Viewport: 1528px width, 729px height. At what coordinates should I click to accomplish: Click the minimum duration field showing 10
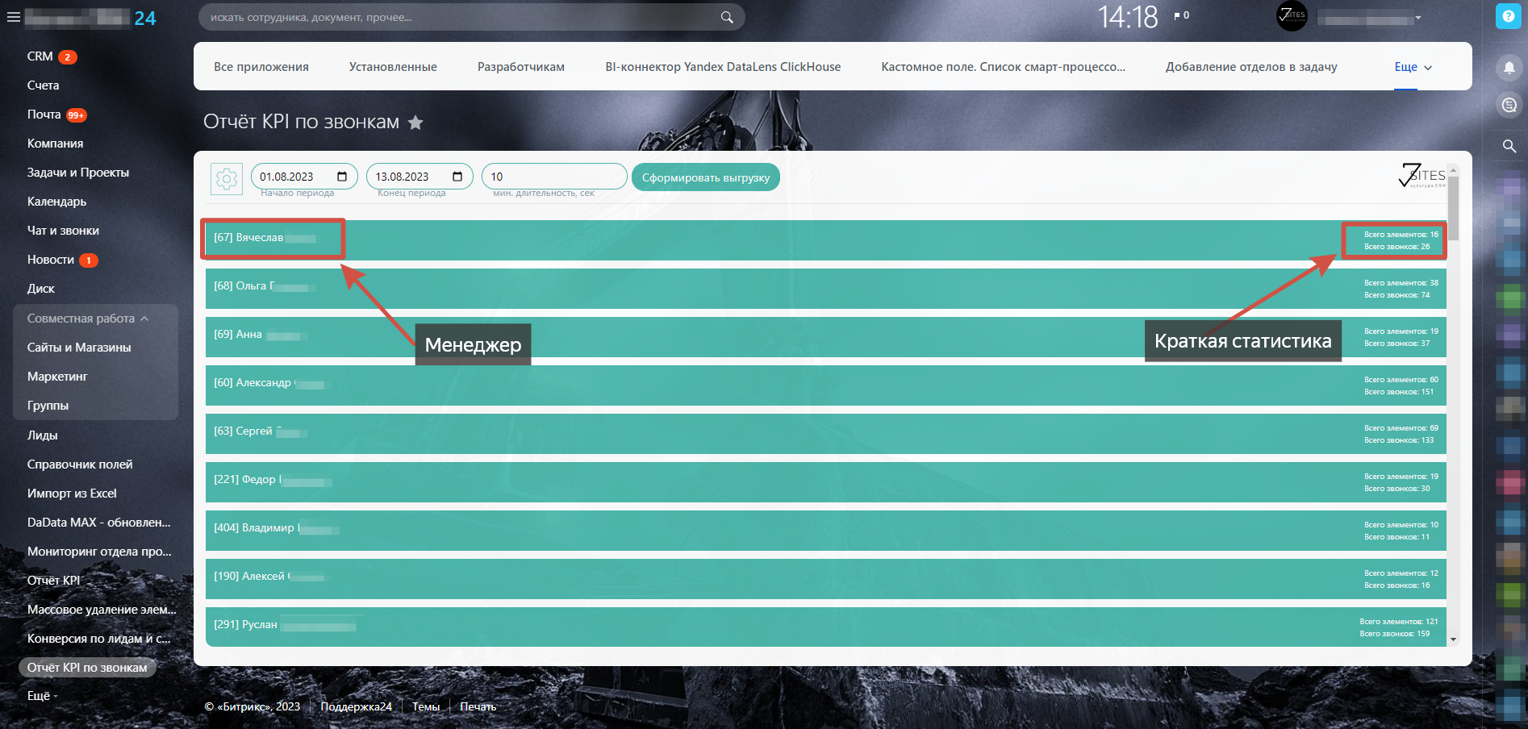[x=554, y=177]
